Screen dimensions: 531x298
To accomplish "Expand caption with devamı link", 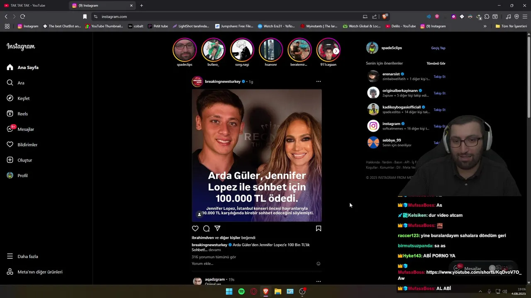I will (x=214, y=250).
